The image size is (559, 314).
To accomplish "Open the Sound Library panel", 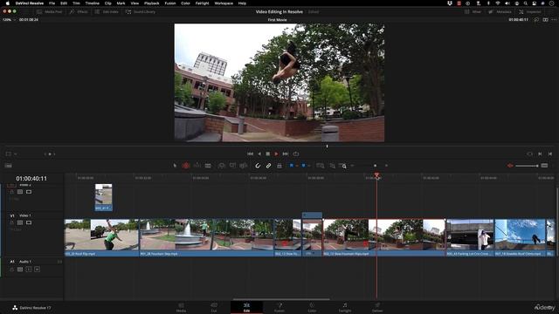I will [x=141, y=11].
